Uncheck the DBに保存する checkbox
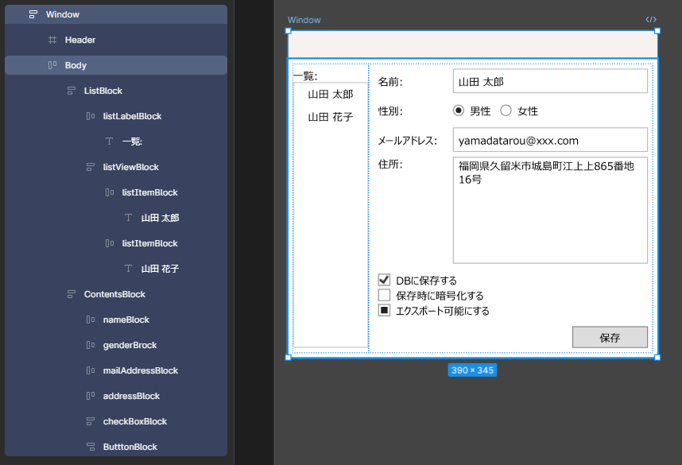 tap(384, 279)
